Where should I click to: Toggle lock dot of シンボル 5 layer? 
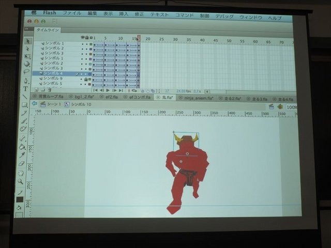[85, 84]
